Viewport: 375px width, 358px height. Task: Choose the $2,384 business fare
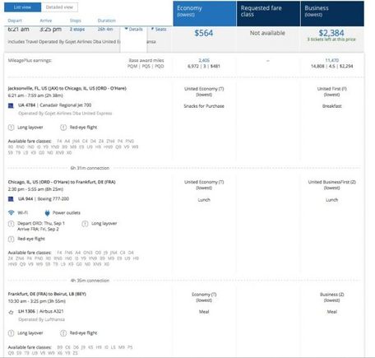tap(331, 33)
